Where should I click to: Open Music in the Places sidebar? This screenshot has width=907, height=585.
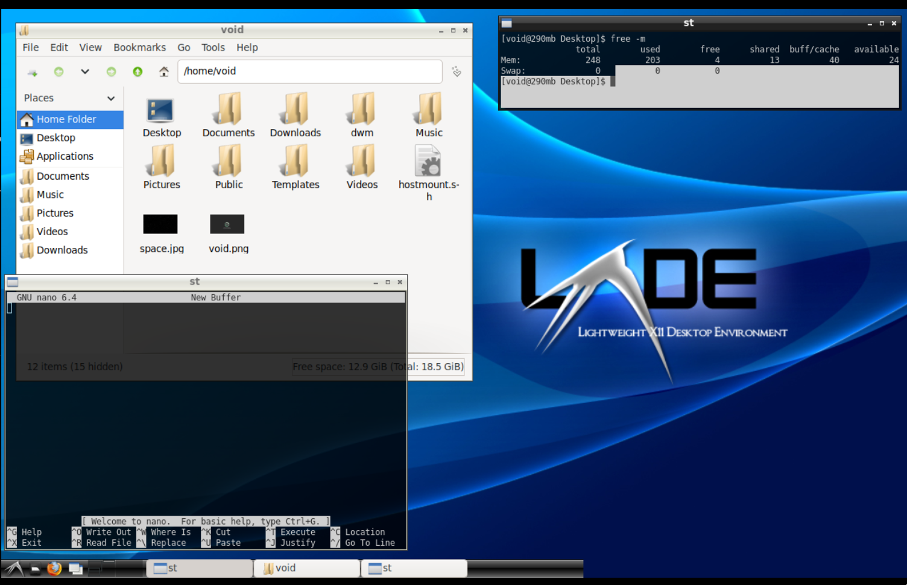click(x=70, y=195)
